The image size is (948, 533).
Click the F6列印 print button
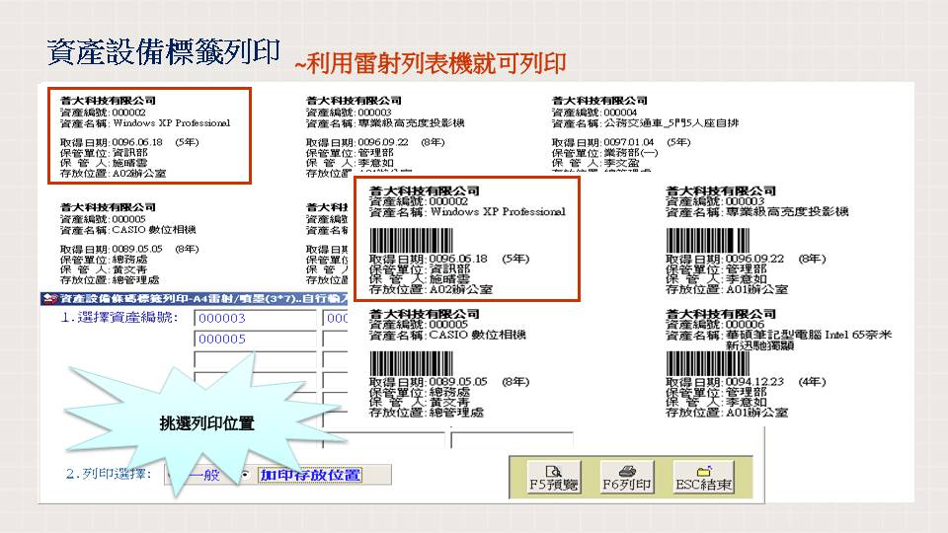coord(627,478)
